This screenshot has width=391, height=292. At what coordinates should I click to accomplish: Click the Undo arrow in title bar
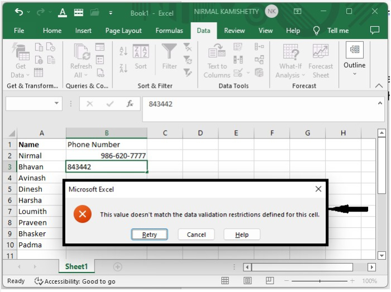click(20, 12)
